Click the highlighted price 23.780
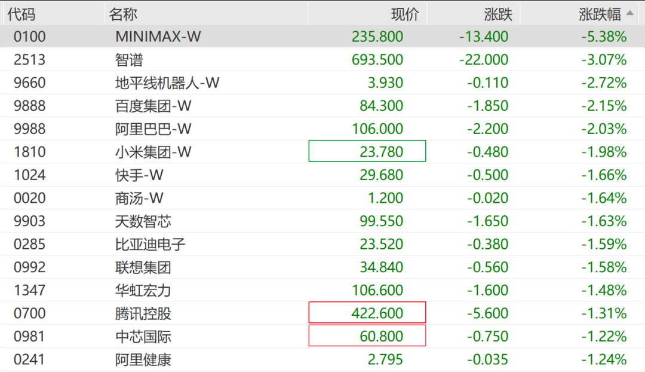This screenshot has height=372, width=645. click(x=367, y=151)
